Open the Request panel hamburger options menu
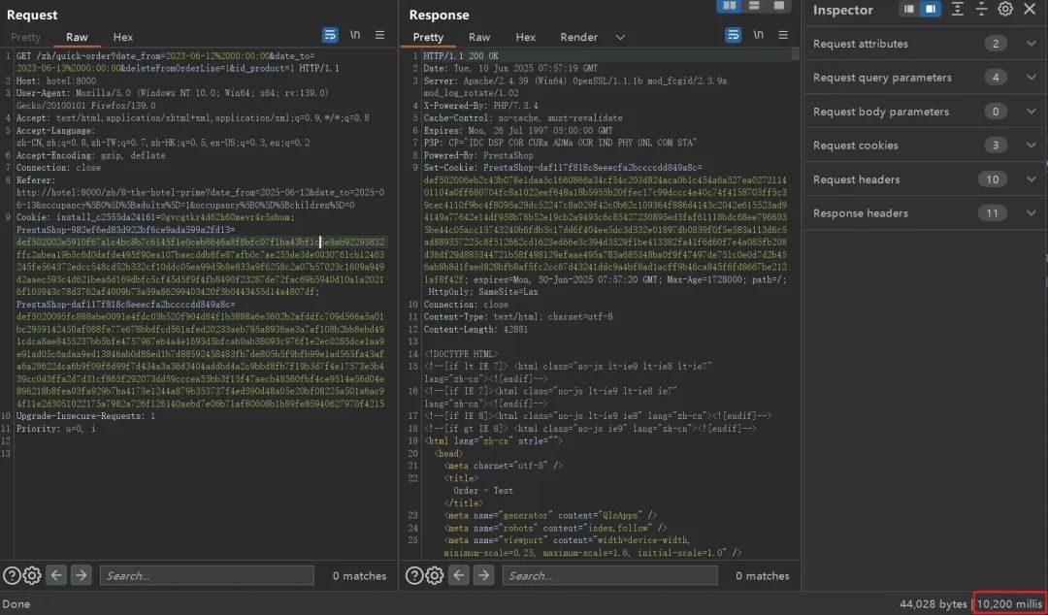Screen dimensions: 1048x615 379,35
